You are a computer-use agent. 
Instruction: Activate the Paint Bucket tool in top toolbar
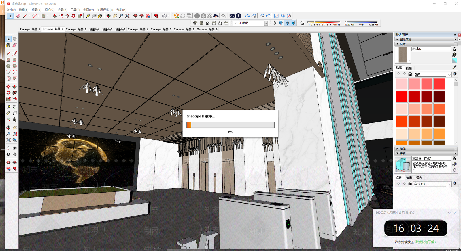pos(100,16)
